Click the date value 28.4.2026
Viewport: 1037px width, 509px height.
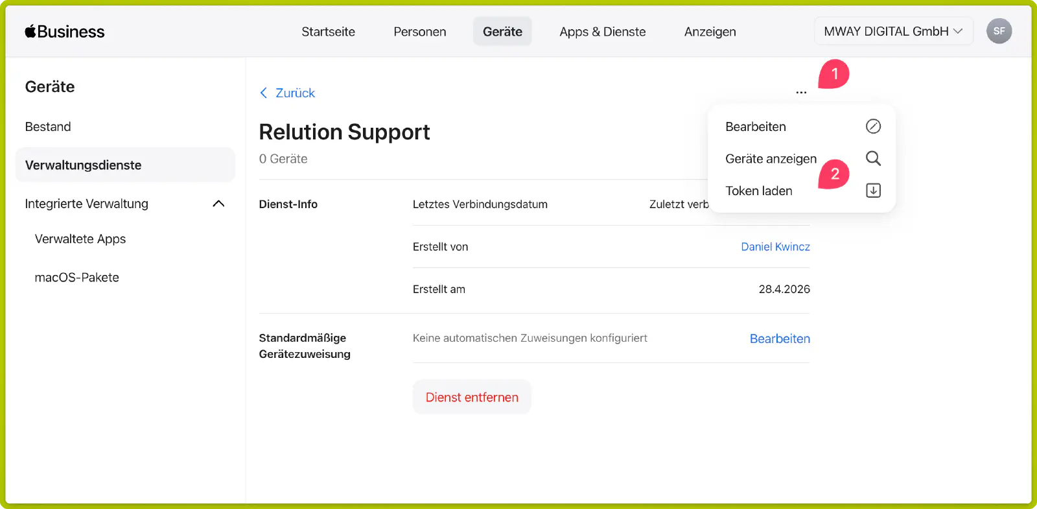[x=784, y=289]
